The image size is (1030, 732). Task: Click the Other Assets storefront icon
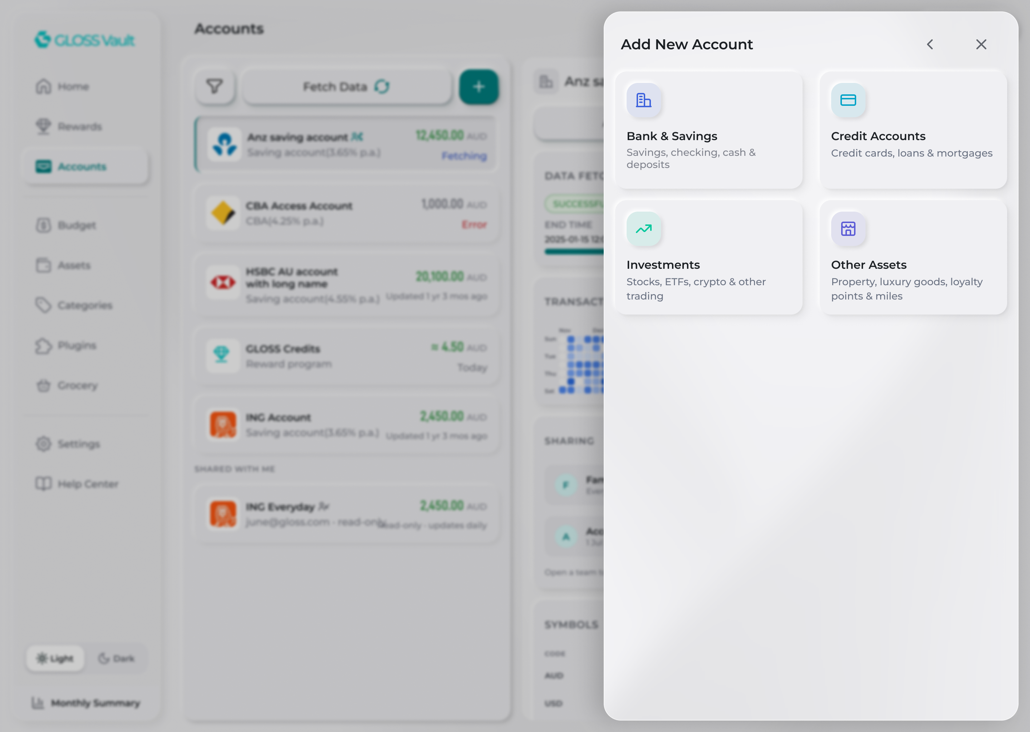tap(848, 229)
